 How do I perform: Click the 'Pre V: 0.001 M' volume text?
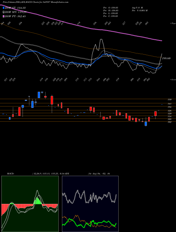(140, 11)
